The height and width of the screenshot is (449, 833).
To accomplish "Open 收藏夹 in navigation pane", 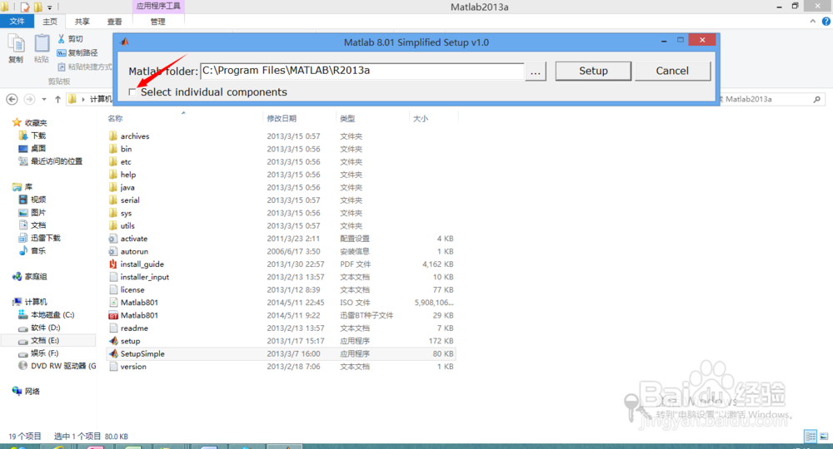I will point(36,122).
